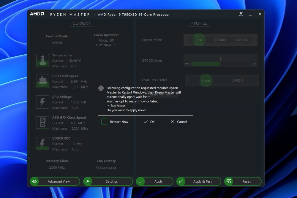Click the gear icon on Settings
Image resolution: width=297 pixels, height=198 pixels.
coord(88,181)
